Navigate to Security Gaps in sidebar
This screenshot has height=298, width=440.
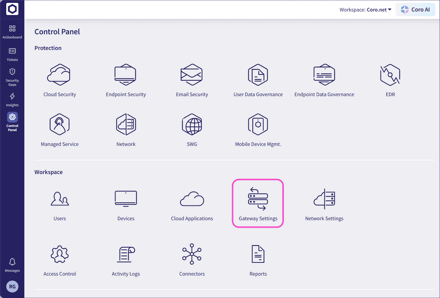(x=12, y=76)
